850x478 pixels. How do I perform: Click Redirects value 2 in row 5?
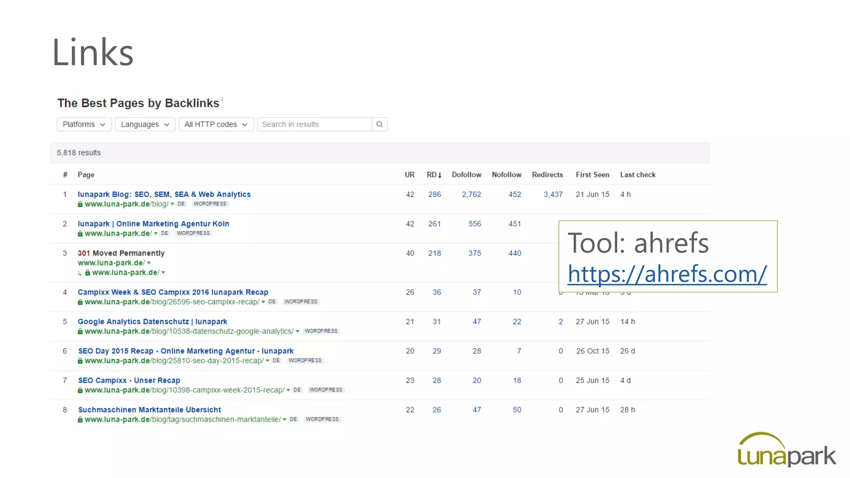[561, 322]
